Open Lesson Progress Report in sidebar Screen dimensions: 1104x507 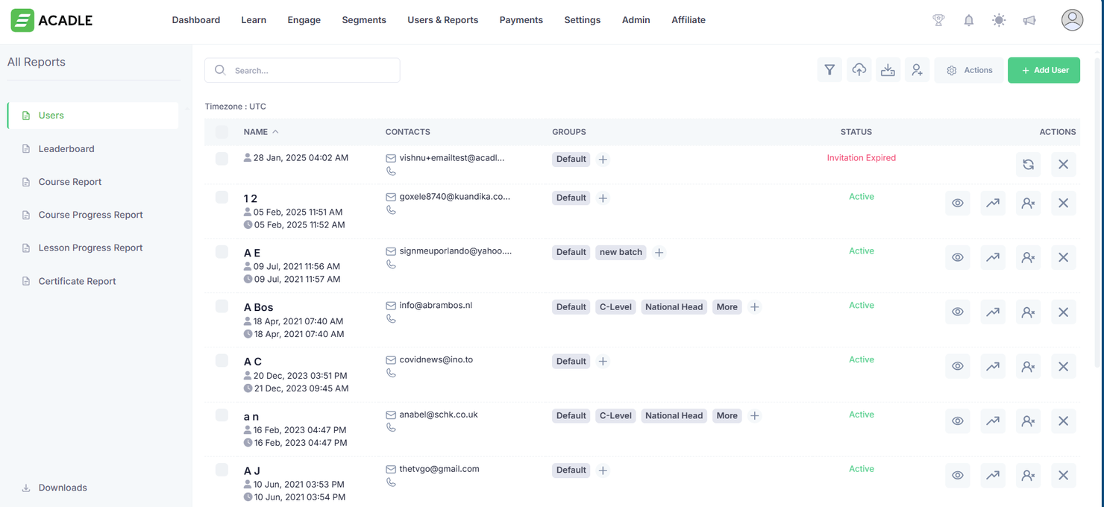[91, 248]
